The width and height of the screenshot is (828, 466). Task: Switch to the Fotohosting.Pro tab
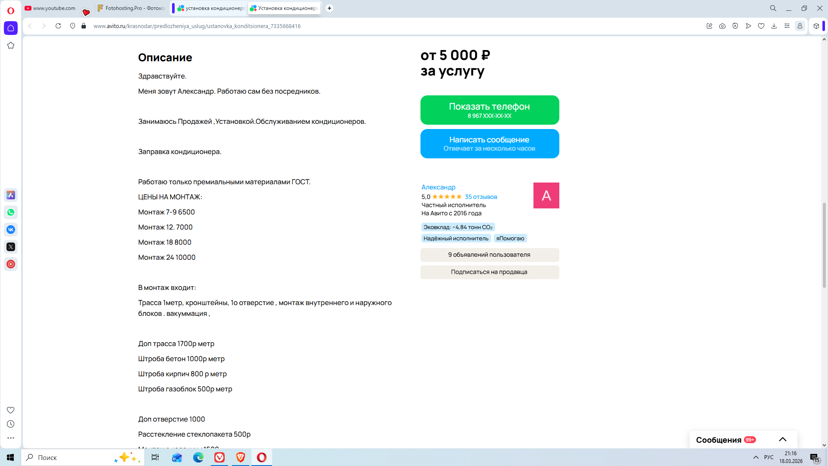[x=132, y=8]
